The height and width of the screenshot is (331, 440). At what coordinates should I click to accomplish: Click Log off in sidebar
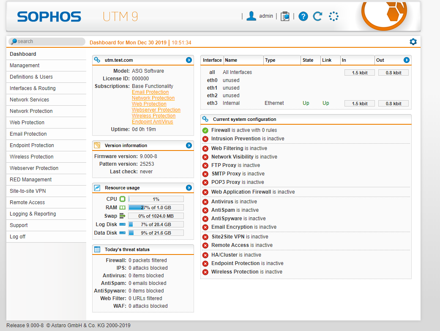pos(46,237)
